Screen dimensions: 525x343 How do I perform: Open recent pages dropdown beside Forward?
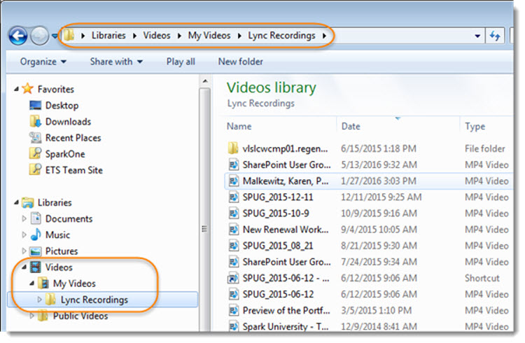55,36
